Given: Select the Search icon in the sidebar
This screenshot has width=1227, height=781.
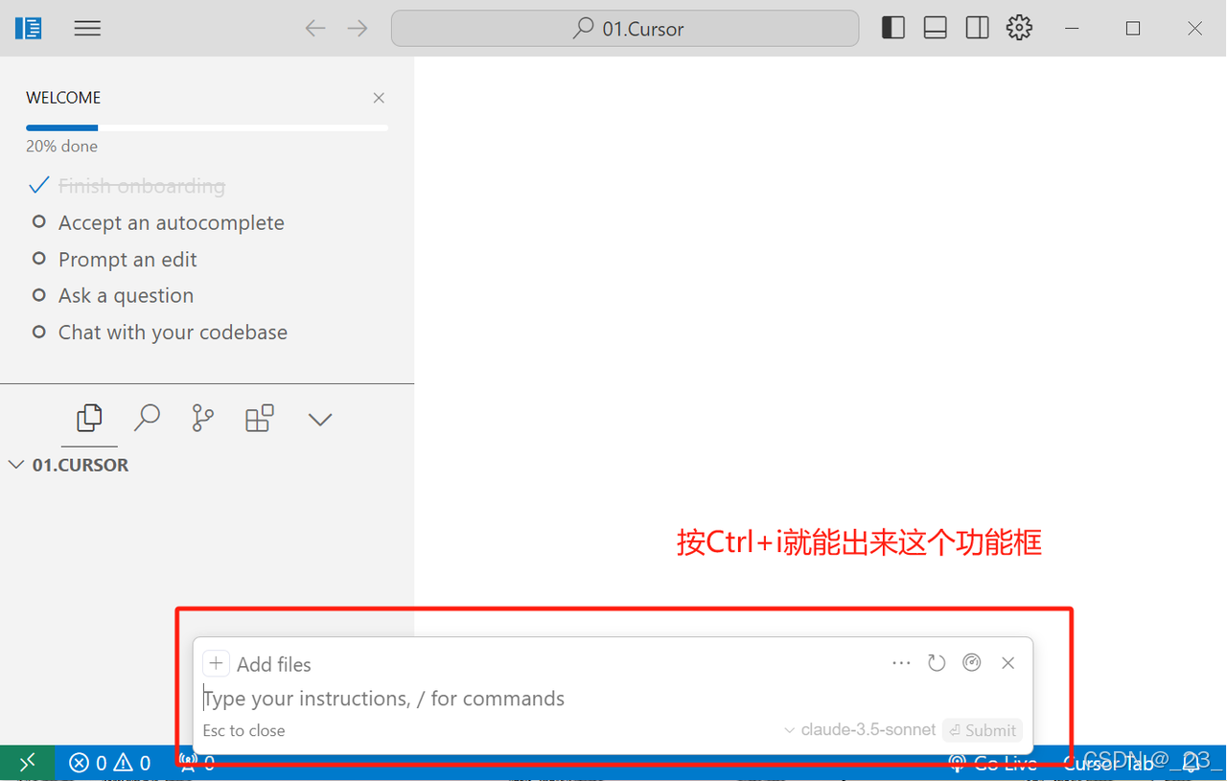Looking at the screenshot, I should (146, 418).
